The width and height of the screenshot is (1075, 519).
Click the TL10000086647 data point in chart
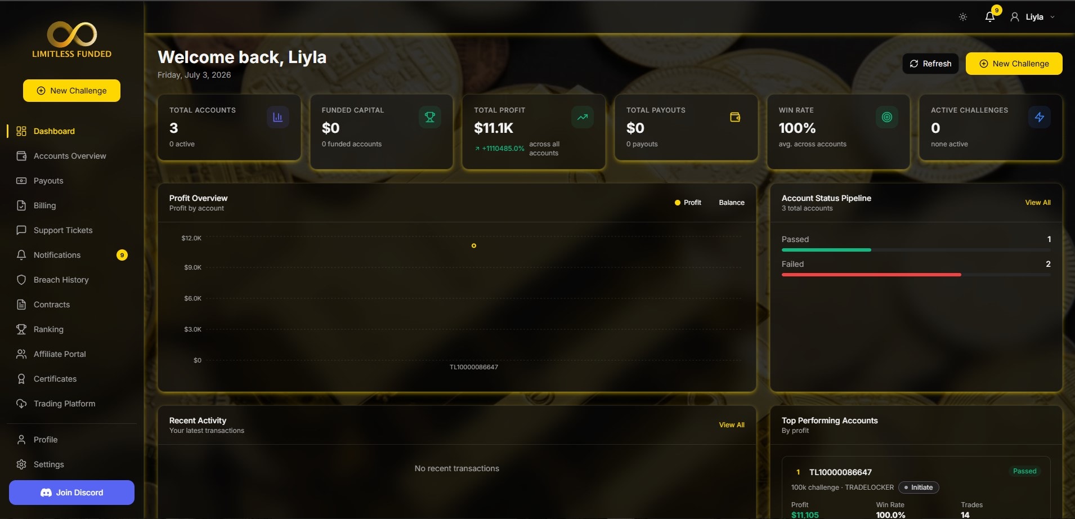click(x=474, y=245)
